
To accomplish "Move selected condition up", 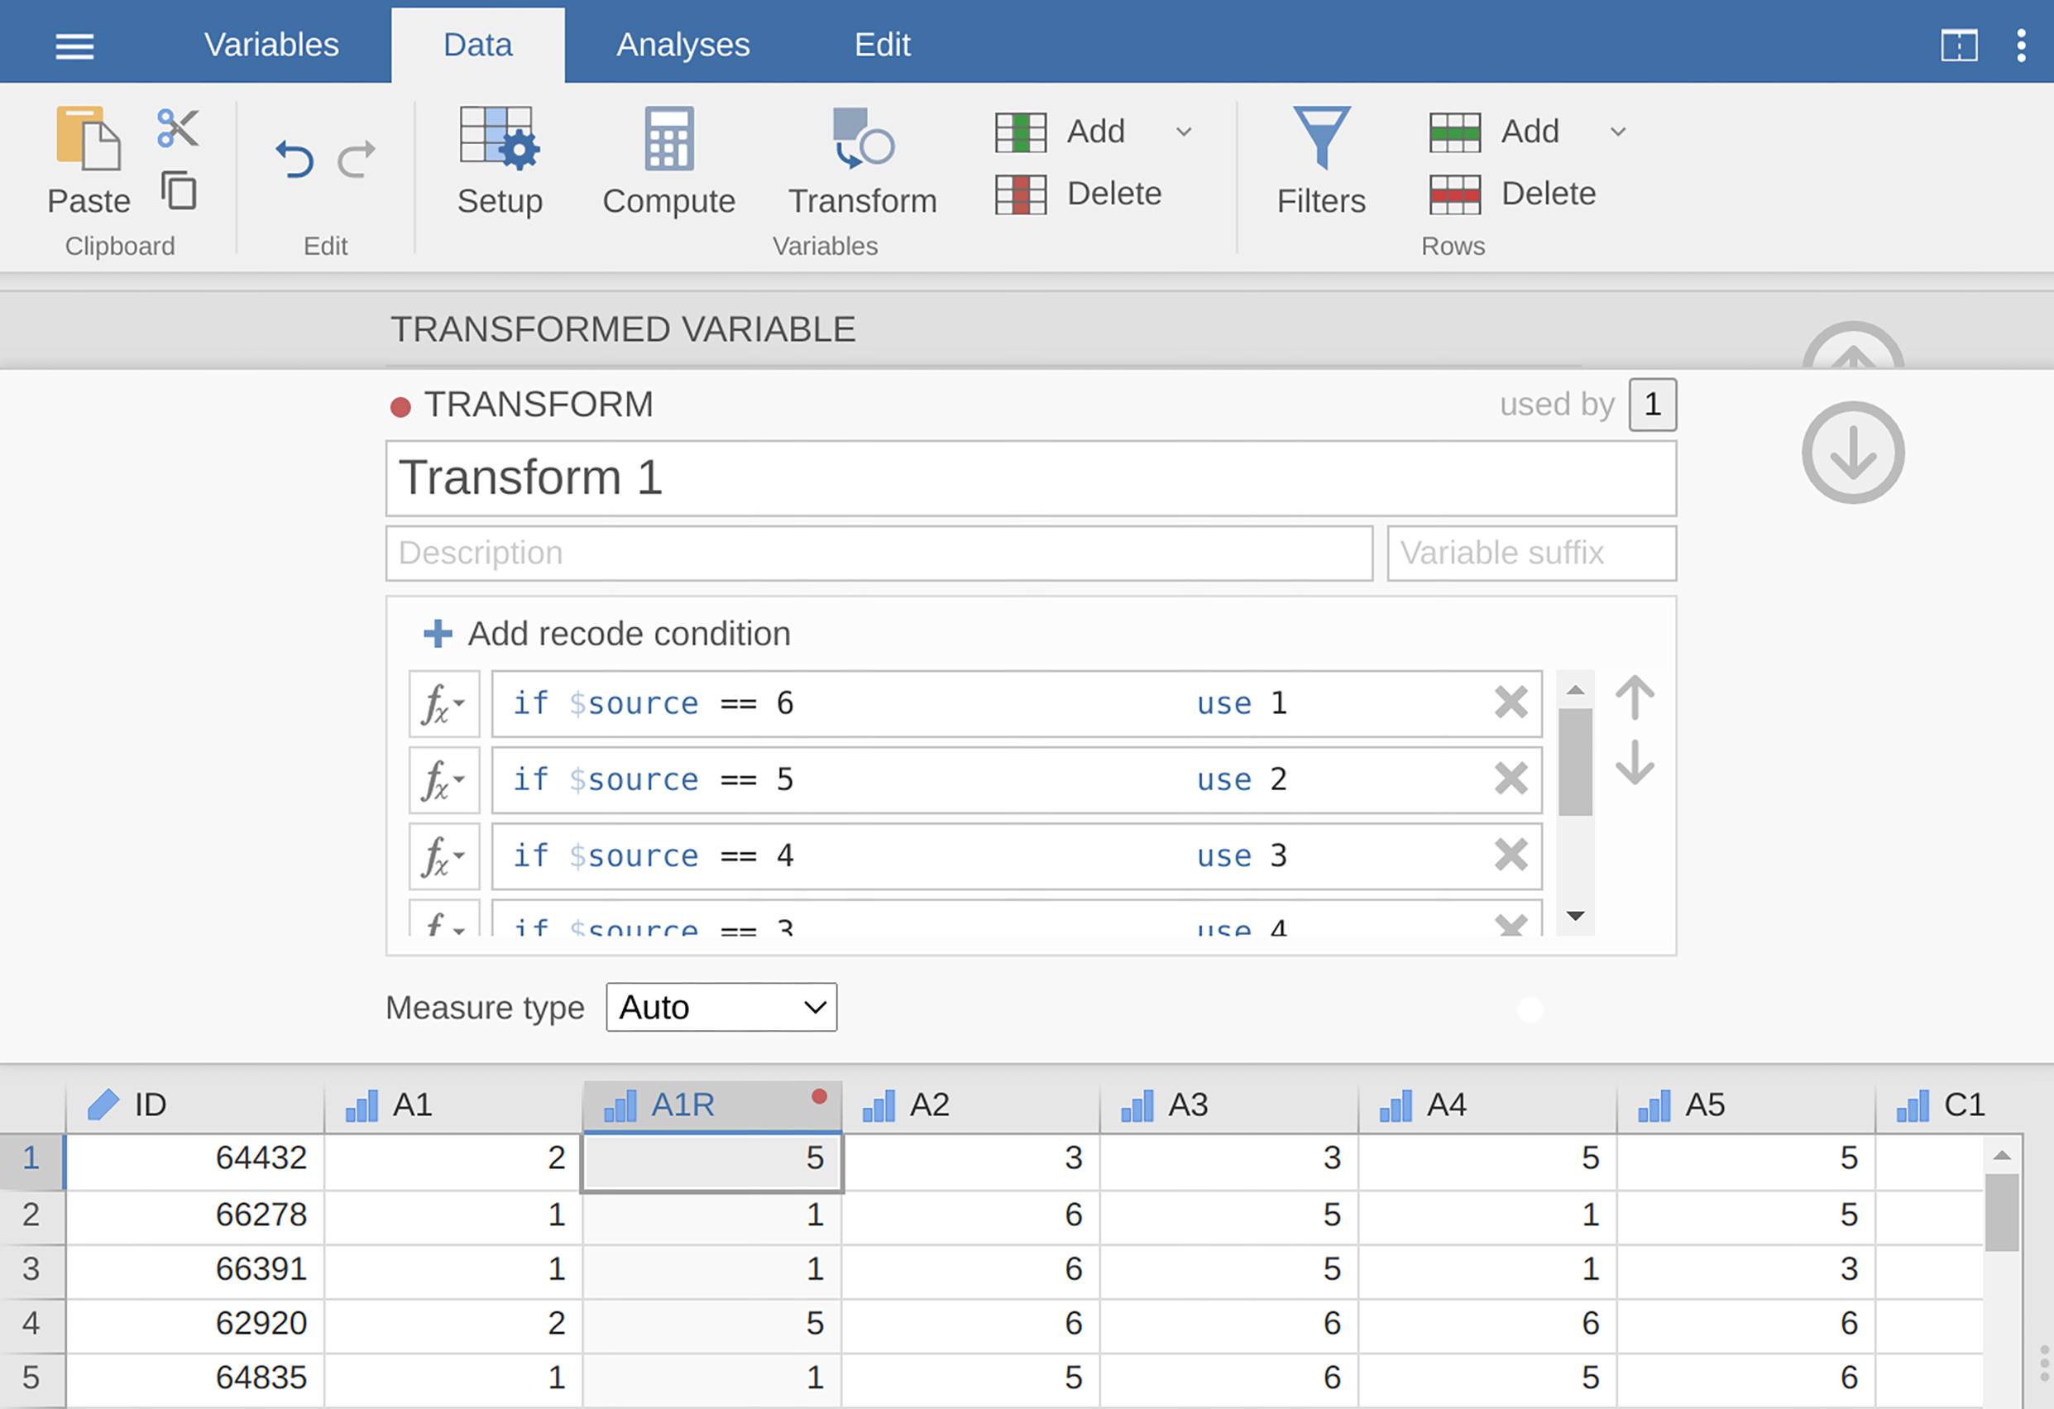I will pos(1635,697).
